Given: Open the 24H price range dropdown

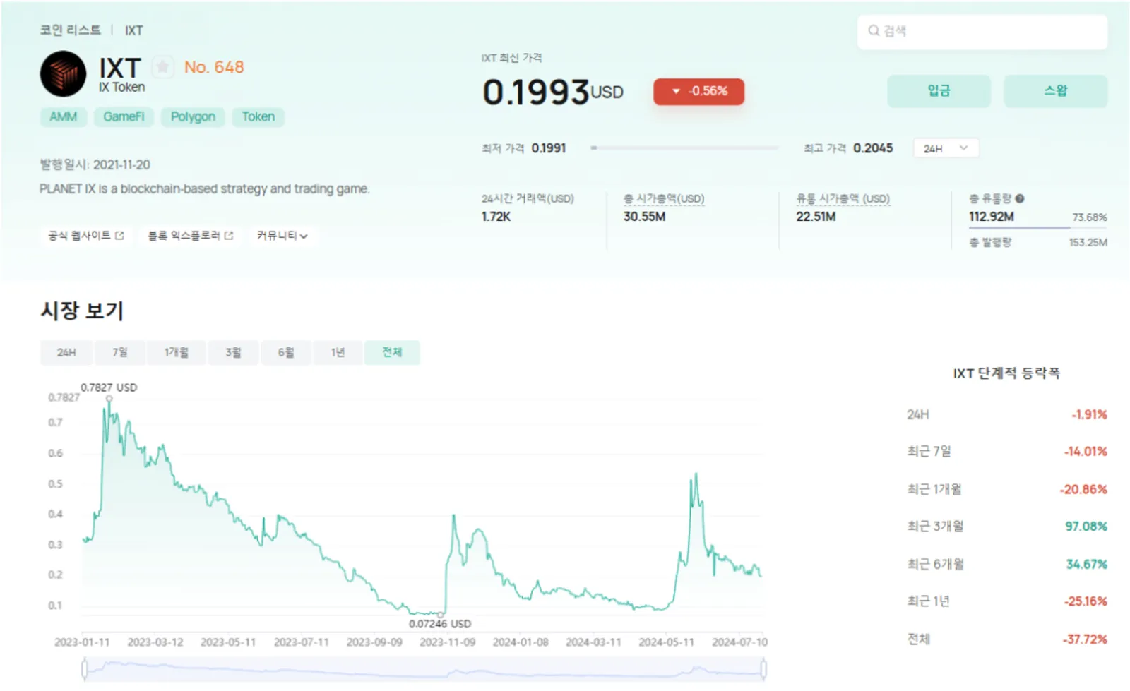Looking at the screenshot, I should coord(946,148).
